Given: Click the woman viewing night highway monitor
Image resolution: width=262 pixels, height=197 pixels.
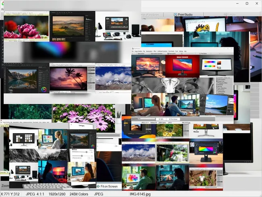Looking at the screenshot, I should tap(173, 177).
